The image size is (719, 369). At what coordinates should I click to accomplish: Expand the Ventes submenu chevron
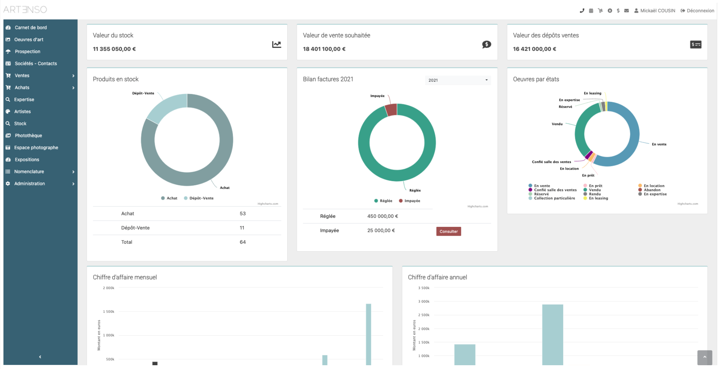click(73, 76)
